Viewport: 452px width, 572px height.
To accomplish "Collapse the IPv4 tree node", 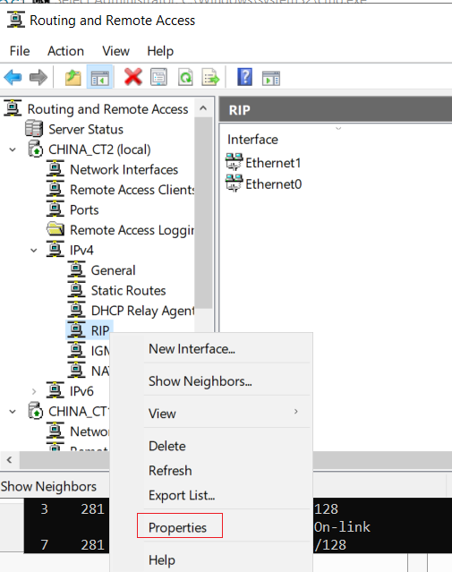I will pyautogui.click(x=33, y=251).
